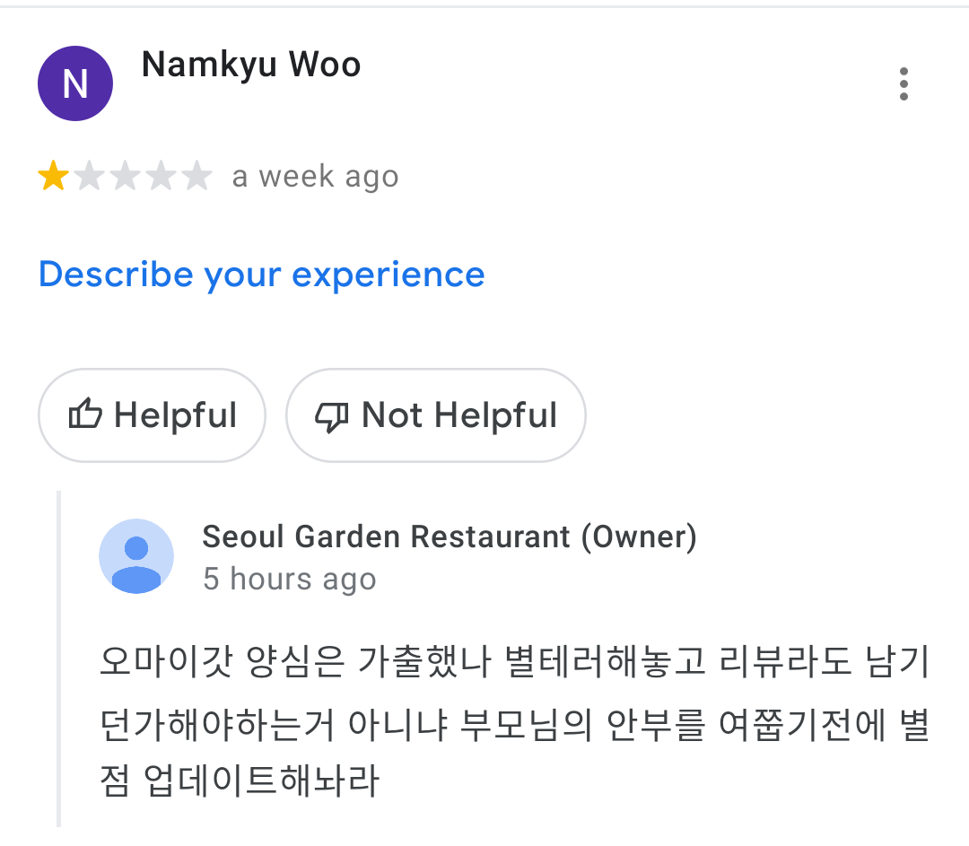Screen dimensions: 969x846
Task: Click the fourth gray rating star
Action: coord(161,177)
